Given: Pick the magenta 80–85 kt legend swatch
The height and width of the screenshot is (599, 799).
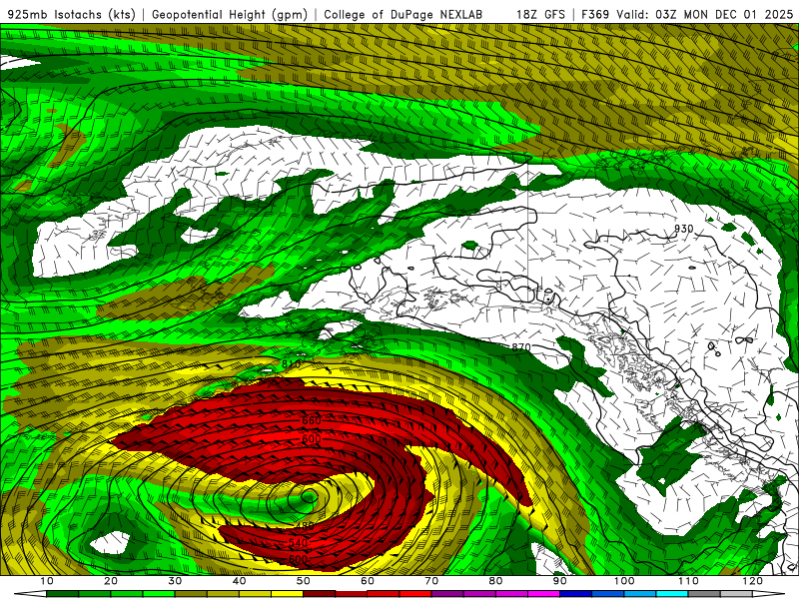Looking at the screenshot, I should click(511, 594).
